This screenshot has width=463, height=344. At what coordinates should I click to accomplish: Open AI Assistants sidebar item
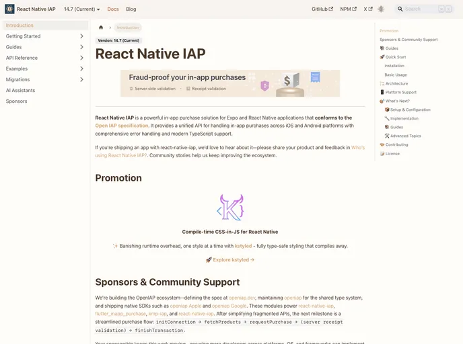click(20, 91)
